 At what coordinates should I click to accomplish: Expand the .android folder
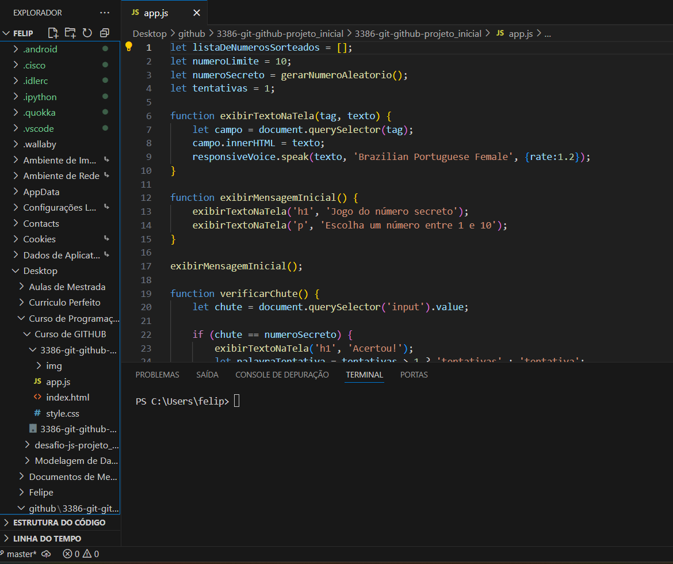(16, 49)
